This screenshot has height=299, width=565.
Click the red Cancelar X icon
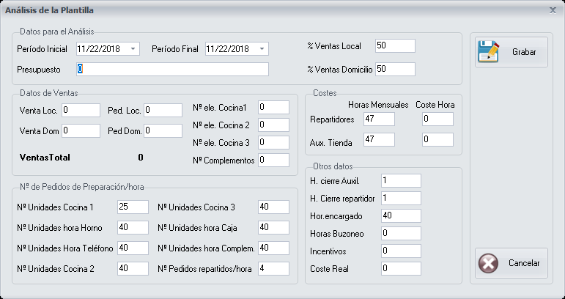pos(489,262)
